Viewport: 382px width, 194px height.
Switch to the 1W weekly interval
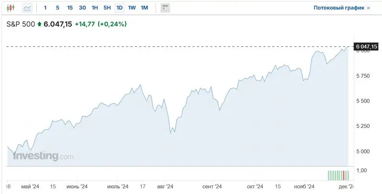(x=132, y=8)
